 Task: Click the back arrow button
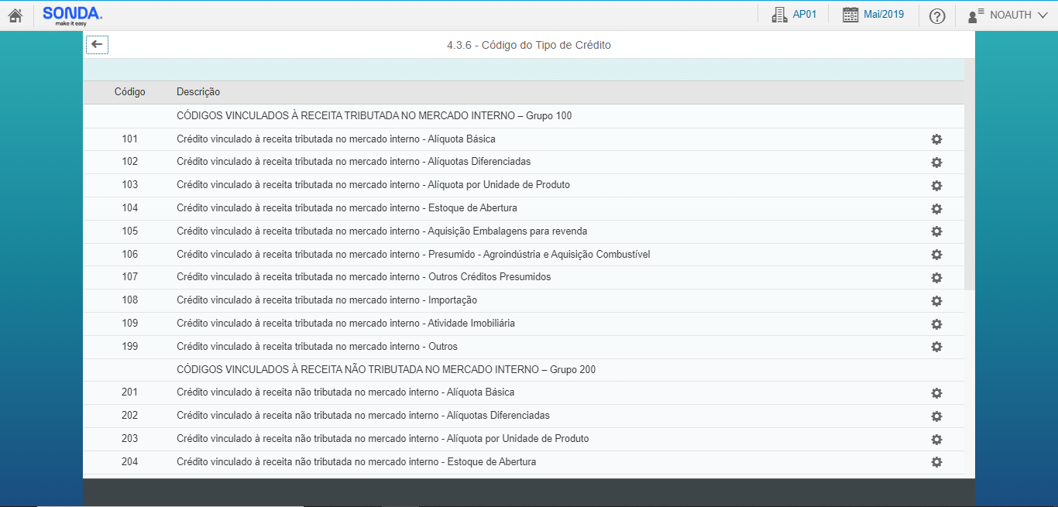(97, 45)
